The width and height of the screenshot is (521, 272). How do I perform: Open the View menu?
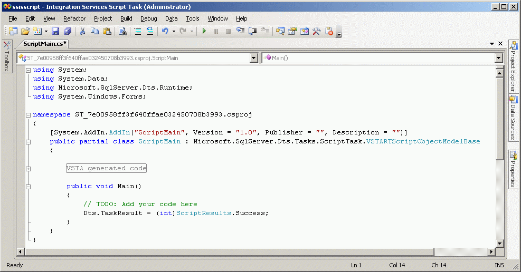tap(49, 18)
